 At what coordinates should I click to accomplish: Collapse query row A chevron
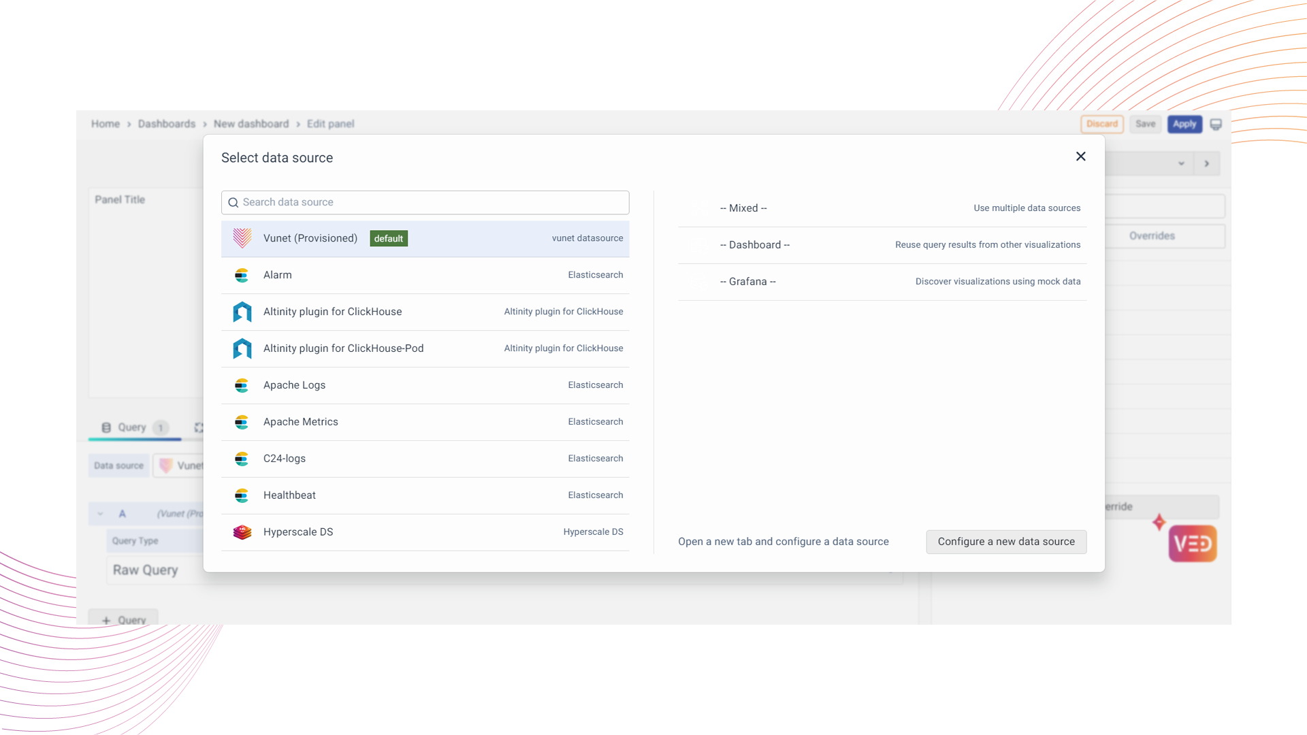coord(101,514)
